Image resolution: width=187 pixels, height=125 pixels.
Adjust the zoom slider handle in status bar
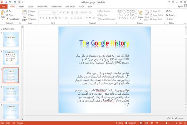point(166,123)
